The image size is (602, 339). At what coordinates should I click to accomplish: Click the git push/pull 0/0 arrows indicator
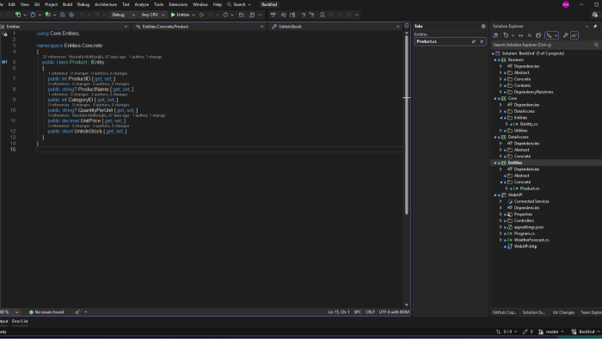(507, 332)
